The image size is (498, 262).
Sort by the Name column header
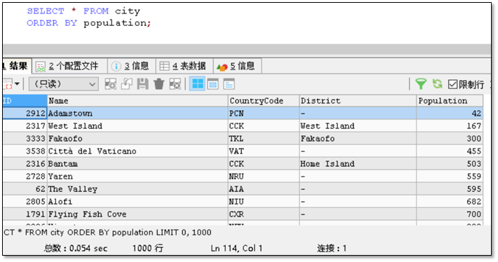coord(137,101)
